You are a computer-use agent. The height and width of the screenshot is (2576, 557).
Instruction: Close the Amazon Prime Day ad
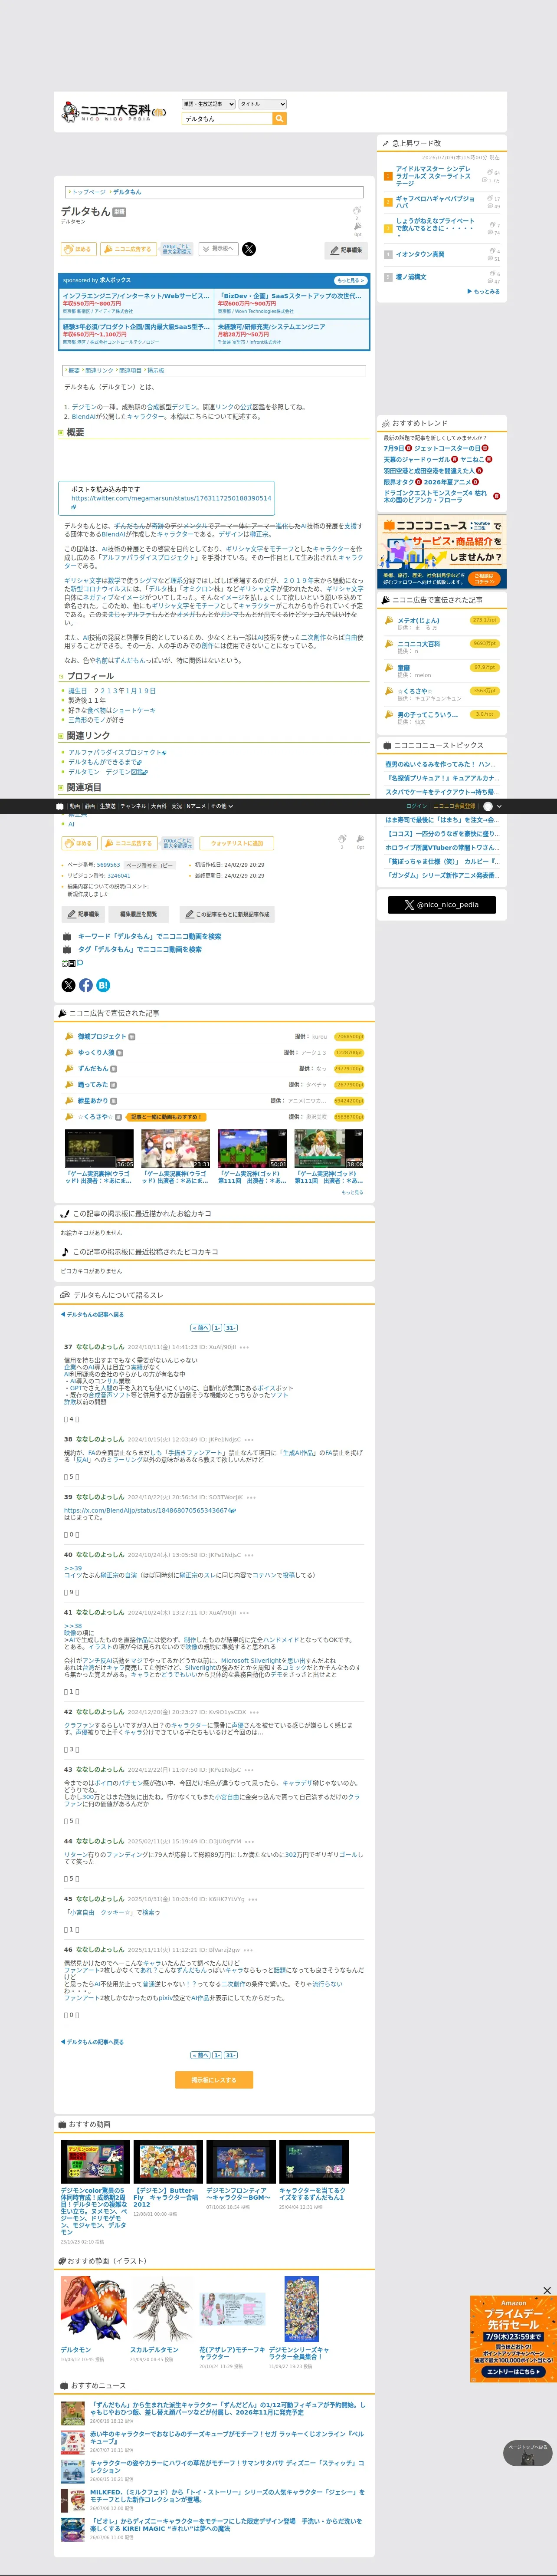coord(547,2290)
